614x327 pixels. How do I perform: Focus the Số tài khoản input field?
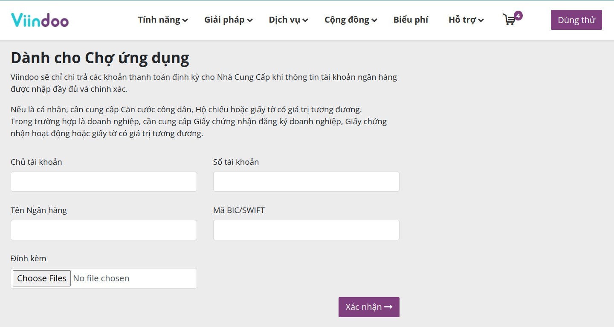point(306,181)
